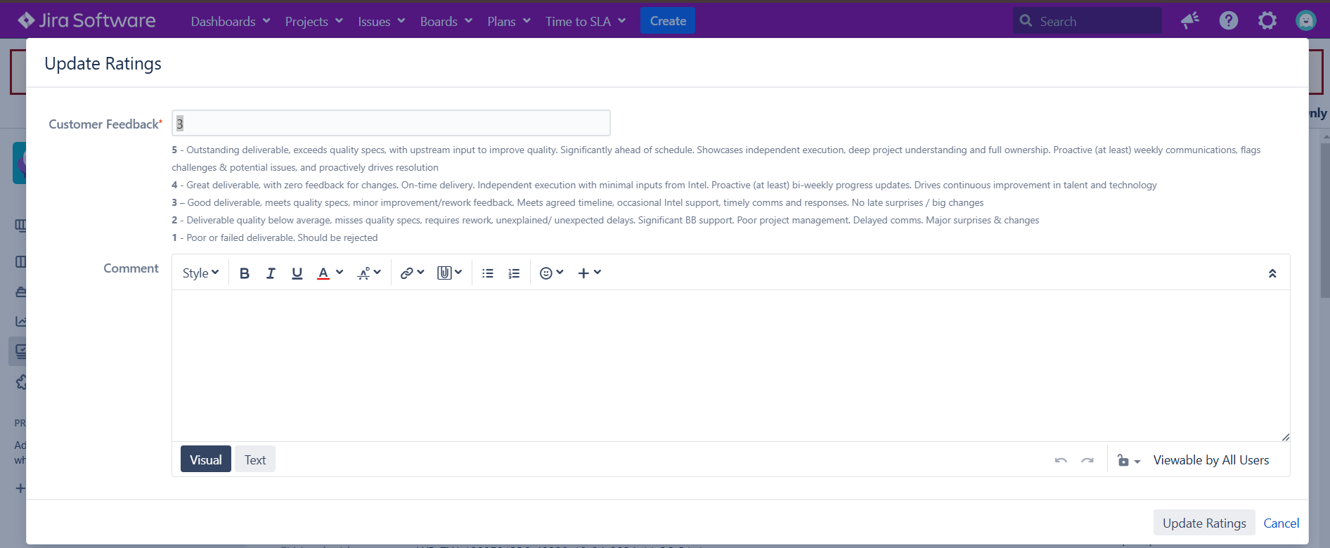Open the Time to SLA menu
1330x548 pixels.
point(586,21)
